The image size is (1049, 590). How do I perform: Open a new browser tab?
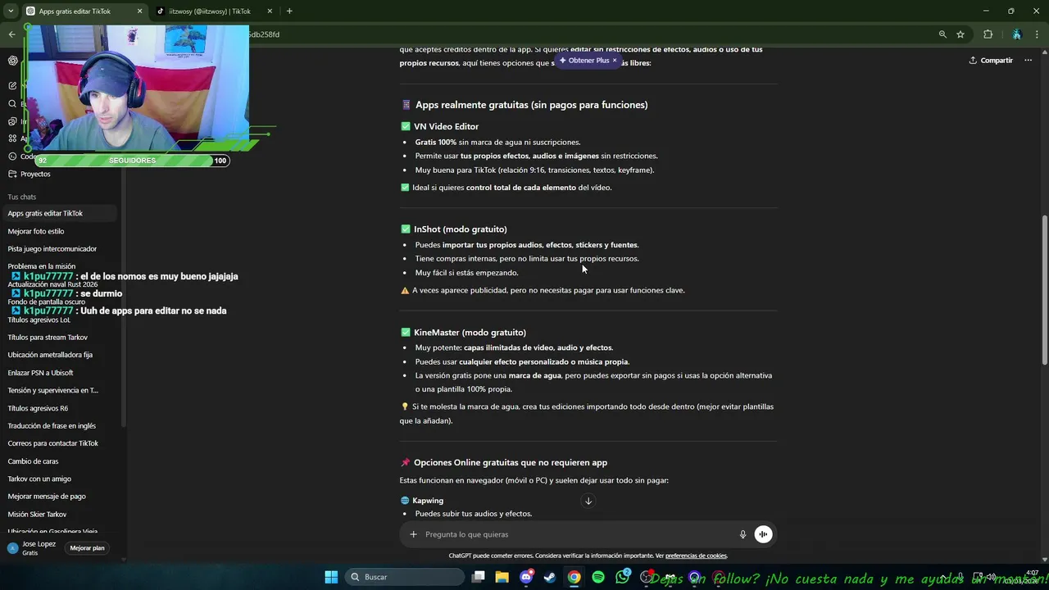(x=289, y=11)
